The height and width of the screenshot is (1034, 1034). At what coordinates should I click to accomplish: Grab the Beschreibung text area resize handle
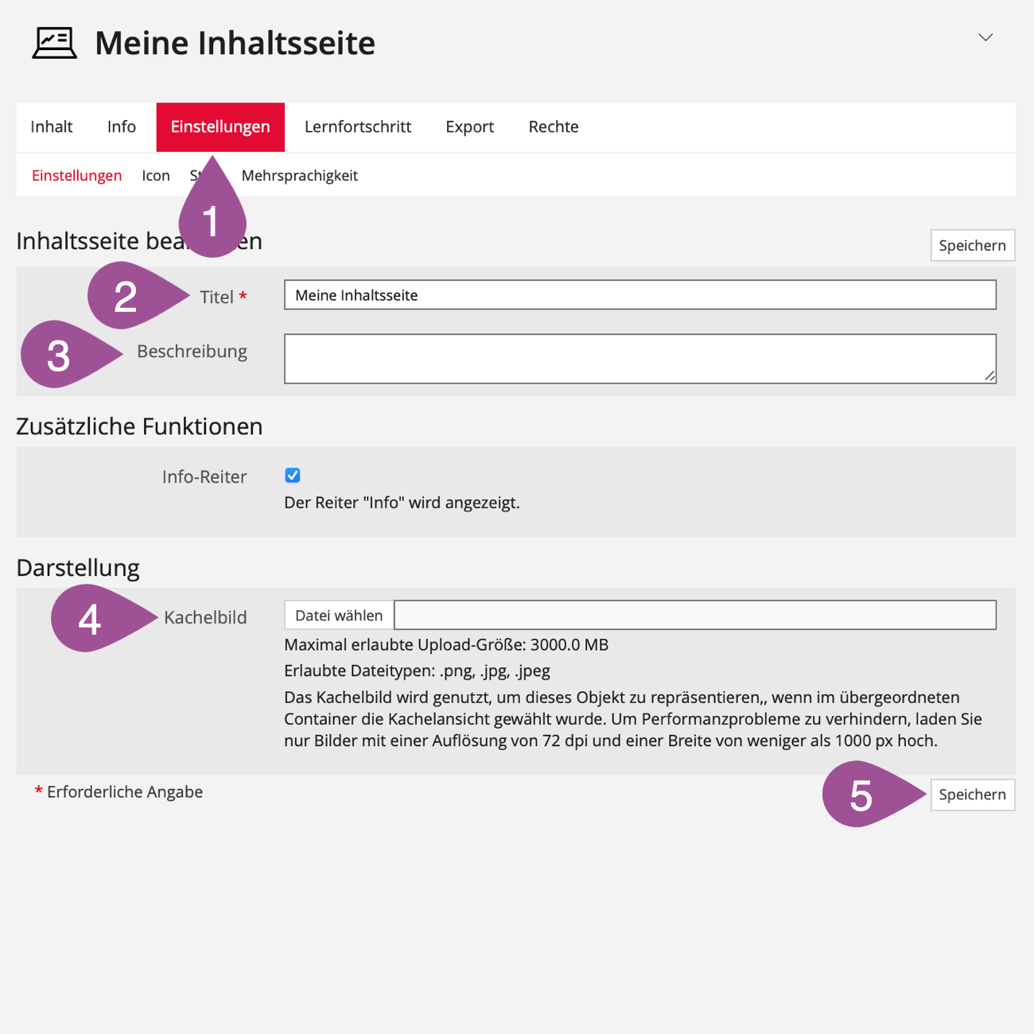(x=989, y=376)
